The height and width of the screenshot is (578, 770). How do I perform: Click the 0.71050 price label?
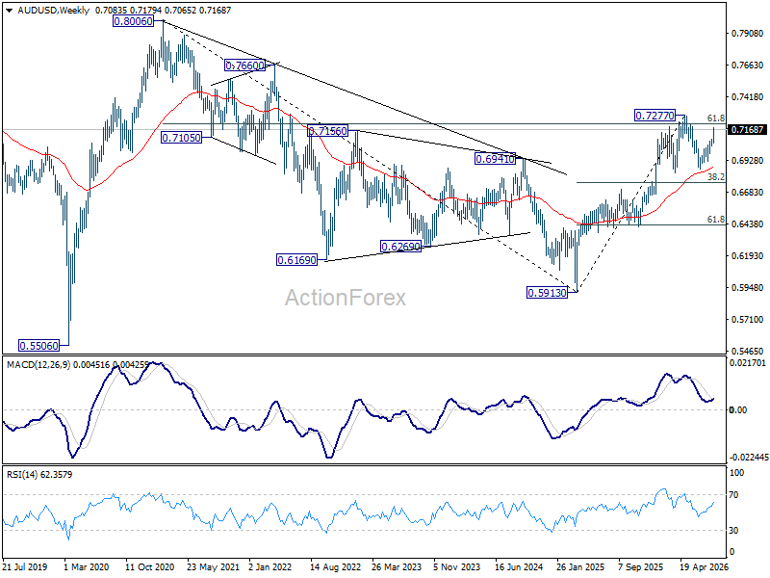(181, 138)
